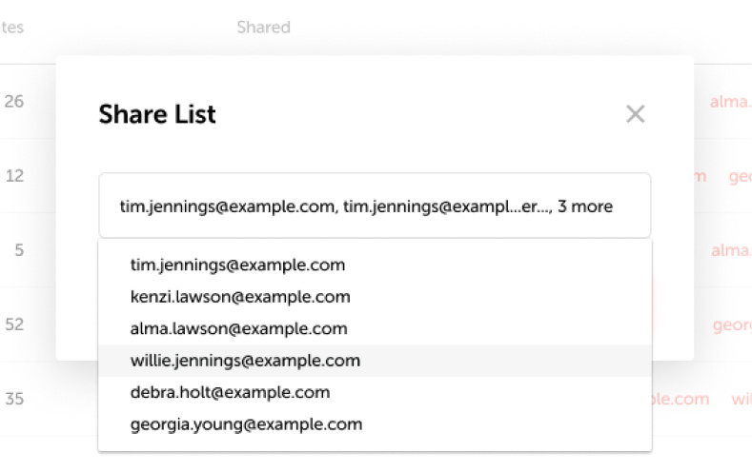Image resolution: width=752 pixels, height=472 pixels.
Task: Select tim.jennings@example.com from the dropdown list
Action: 375,265
